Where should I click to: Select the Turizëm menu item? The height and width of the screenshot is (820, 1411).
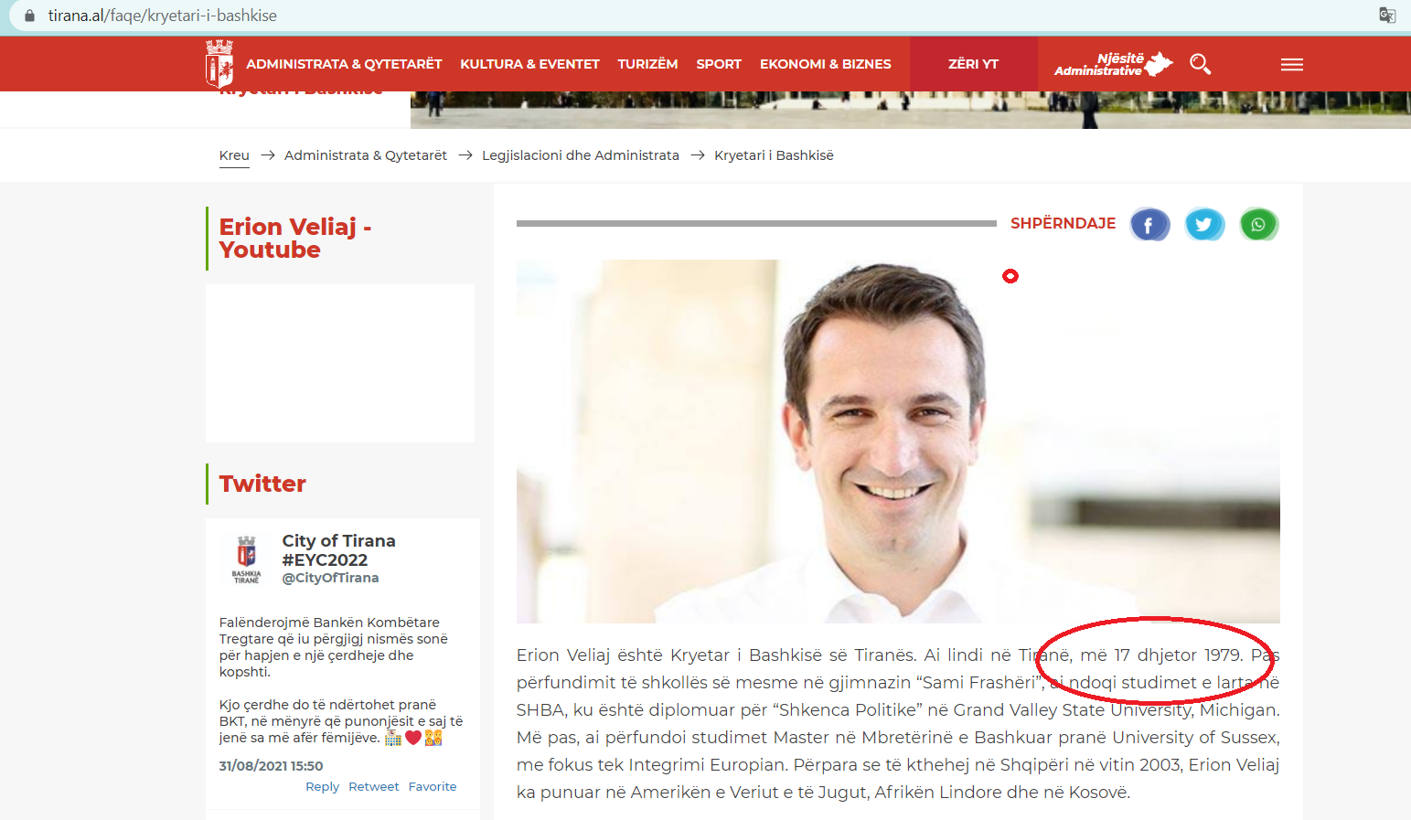[647, 64]
